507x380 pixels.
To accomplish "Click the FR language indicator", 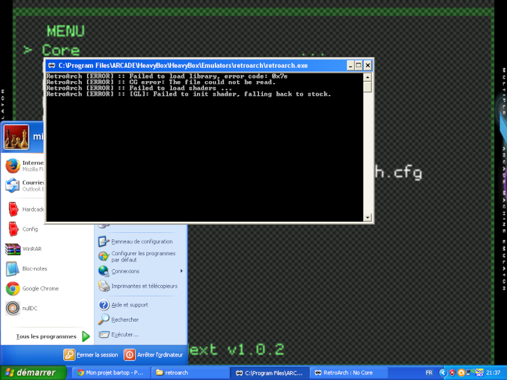I will point(429,373).
